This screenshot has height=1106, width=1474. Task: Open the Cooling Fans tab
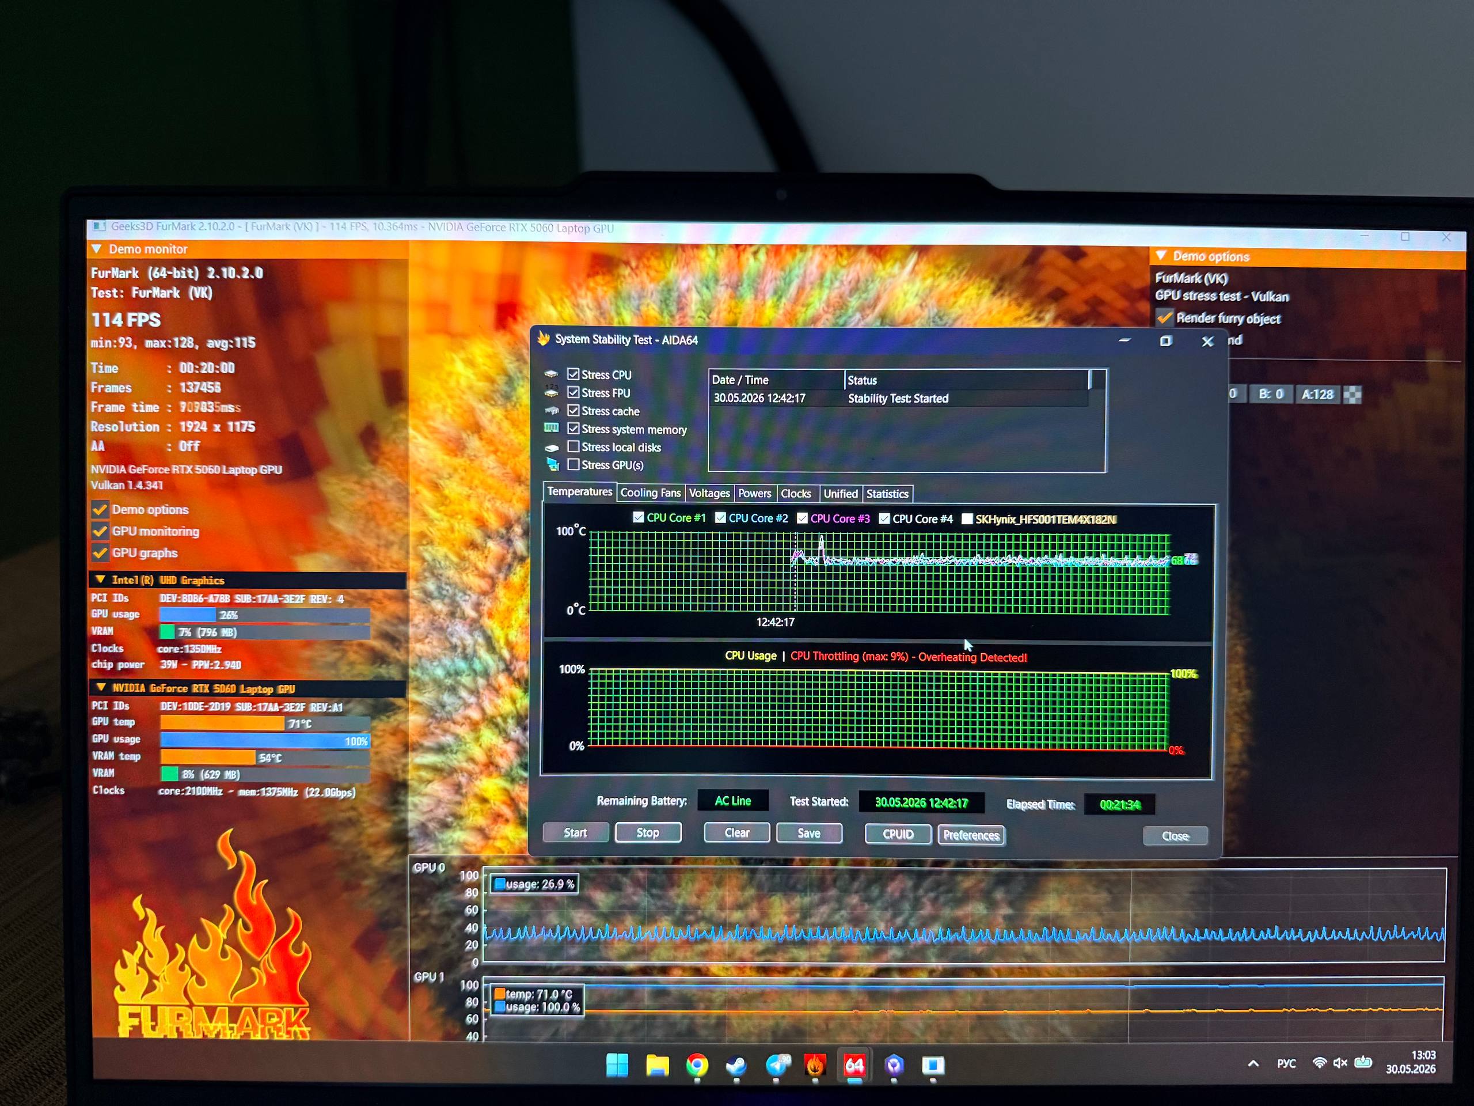coord(651,493)
